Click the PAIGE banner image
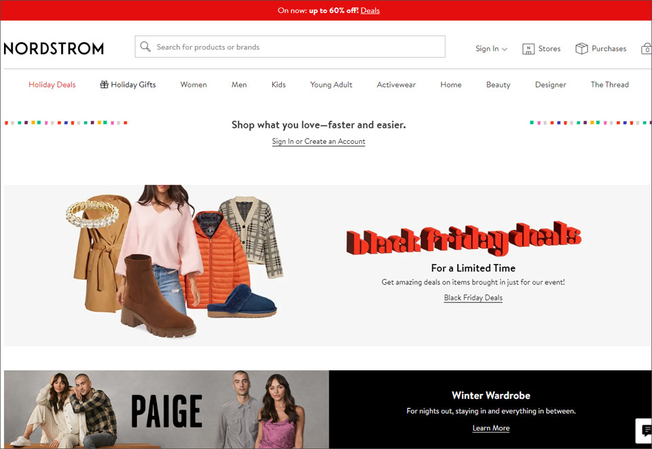The width and height of the screenshot is (652, 449). coord(166,410)
